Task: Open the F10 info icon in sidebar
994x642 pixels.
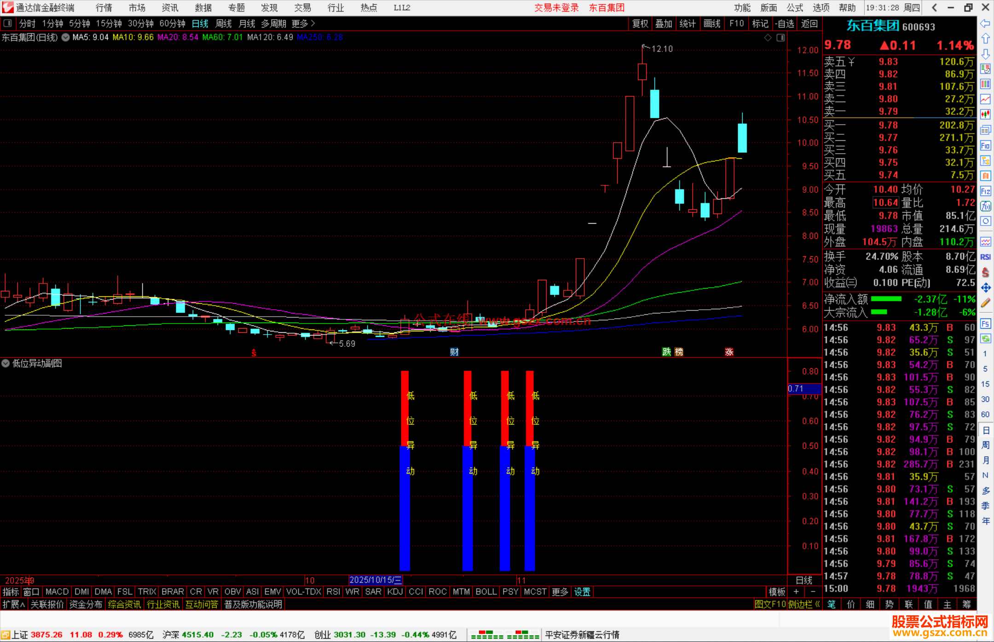Action: (x=985, y=146)
